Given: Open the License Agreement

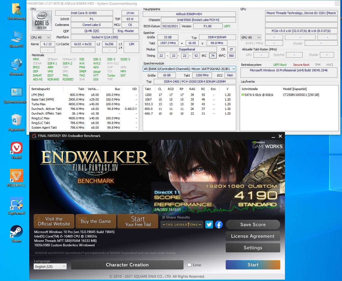Looking at the screenshot, I should click(253, 236).
